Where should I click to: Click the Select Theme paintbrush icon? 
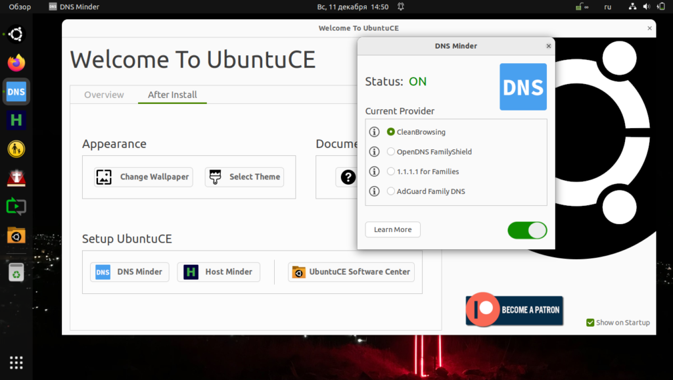pyautogui.click(x=215, y=176)
